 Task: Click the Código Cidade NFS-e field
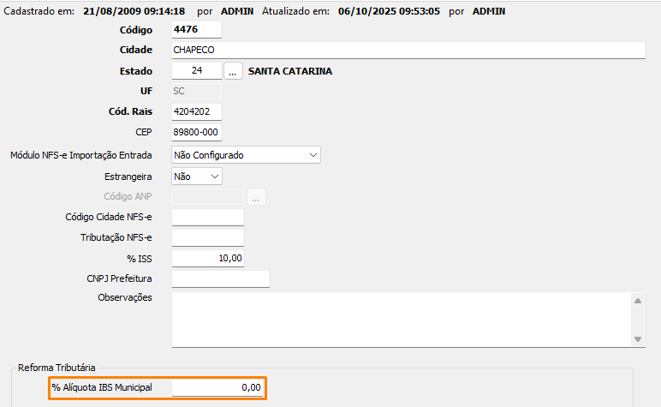pos(207,217)
